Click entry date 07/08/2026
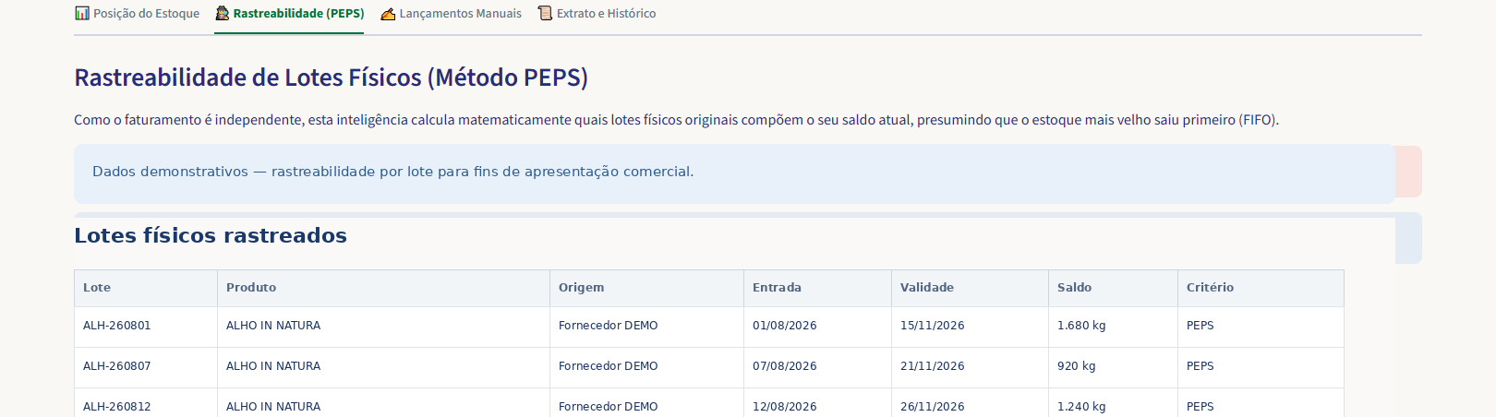The width and height of the screenshot is (1496, 417). coord(785,366)
